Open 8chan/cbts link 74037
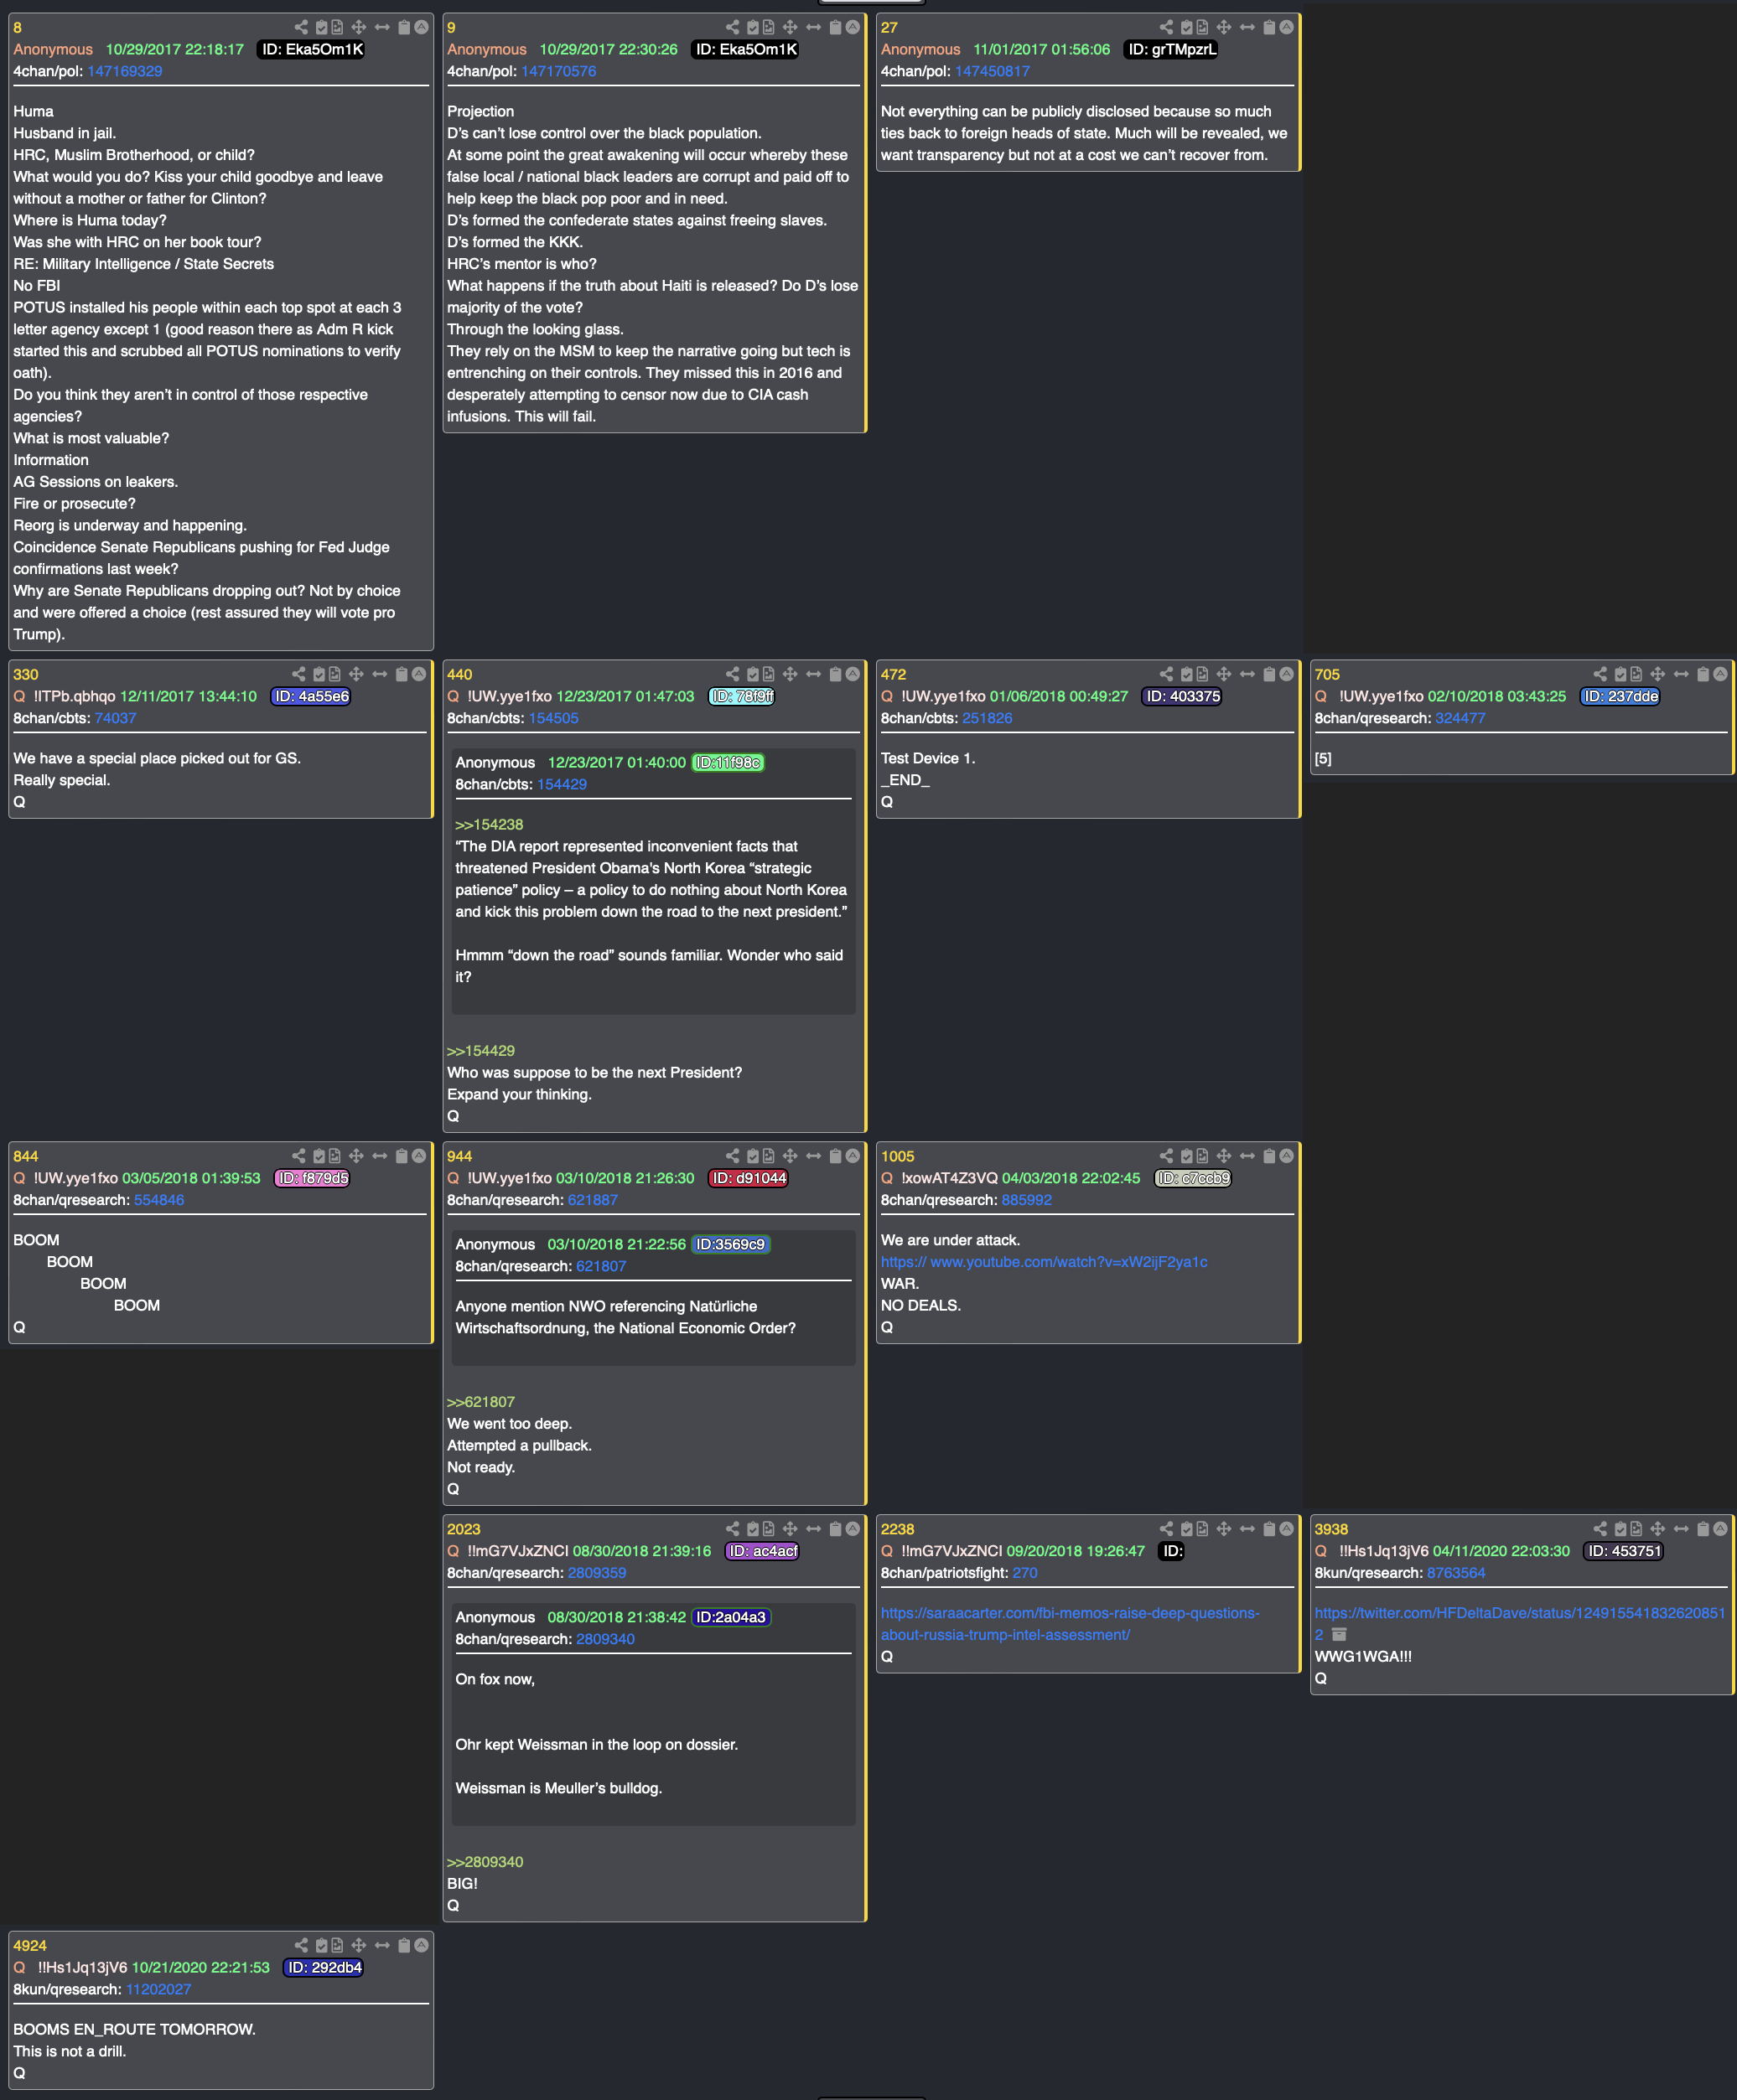This screenshot has width=1737, height=2100. pyautogui.click(x=115, y=718)
